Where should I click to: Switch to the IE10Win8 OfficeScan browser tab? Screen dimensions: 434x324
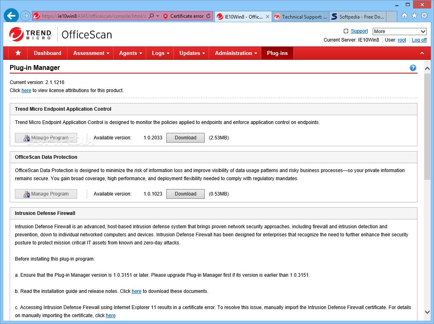(x=243, y=17)
